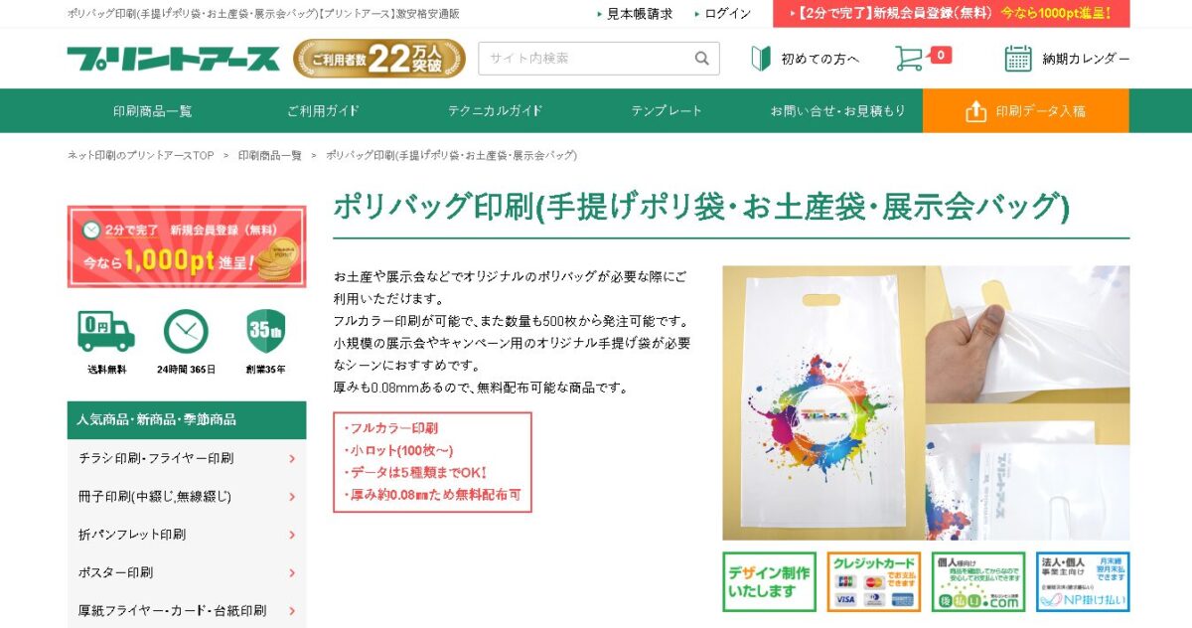Expand the ポスター印刷 sidebar chevron
The width and height of the screenshot is (1192, 628).
[292, 573]
